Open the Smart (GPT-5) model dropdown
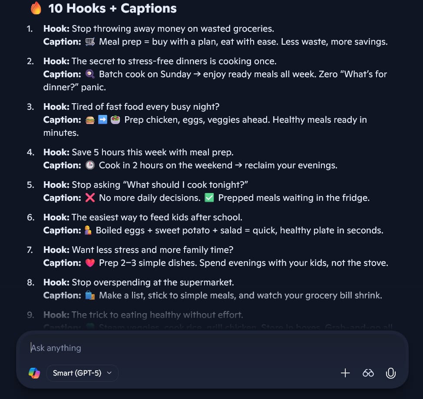Viewport: 423px width, 399px height. coord(82,373)
